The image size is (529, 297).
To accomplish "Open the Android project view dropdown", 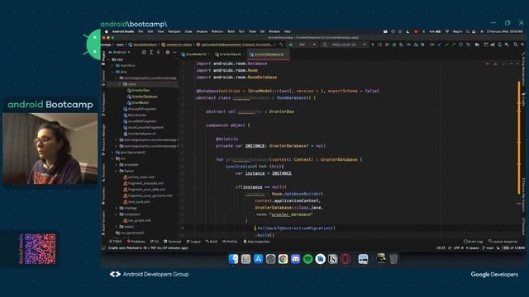I will pyautogui.click(x=120, y=52).
